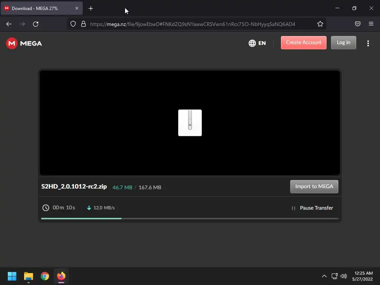Reload the page
This screenshot has width=380, height=285.
pyautogui.click(x=36, y=24)
